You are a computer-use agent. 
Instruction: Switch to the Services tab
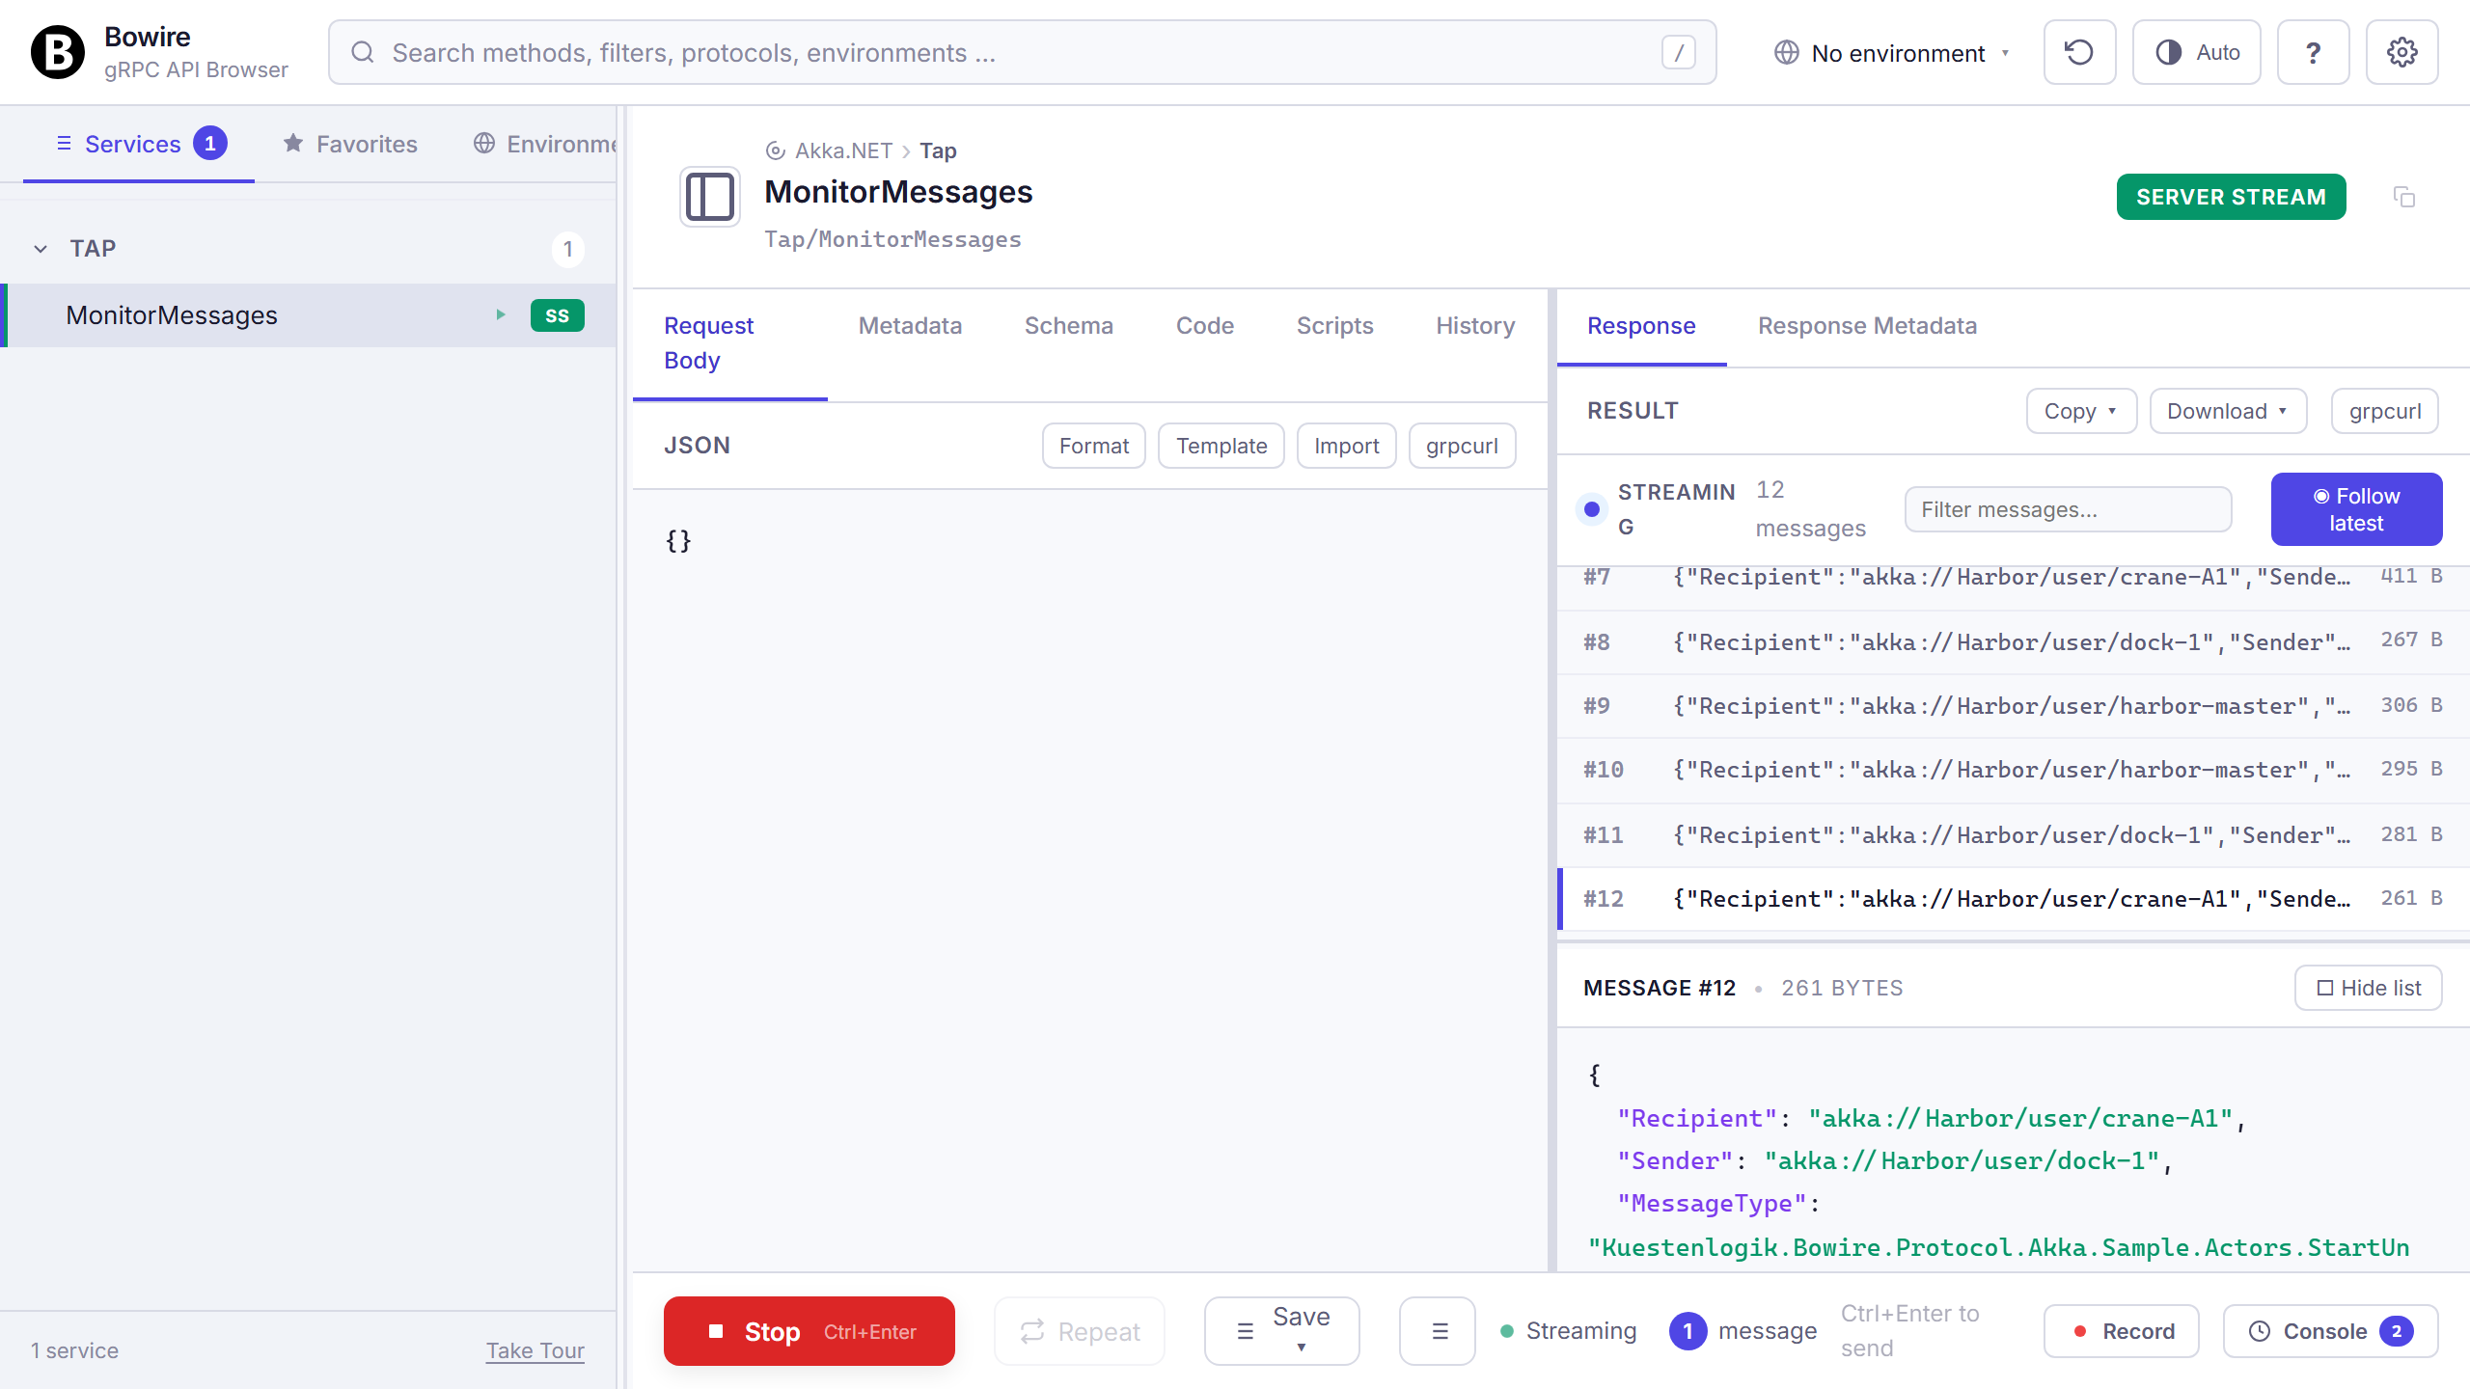(x=139, y=144)
